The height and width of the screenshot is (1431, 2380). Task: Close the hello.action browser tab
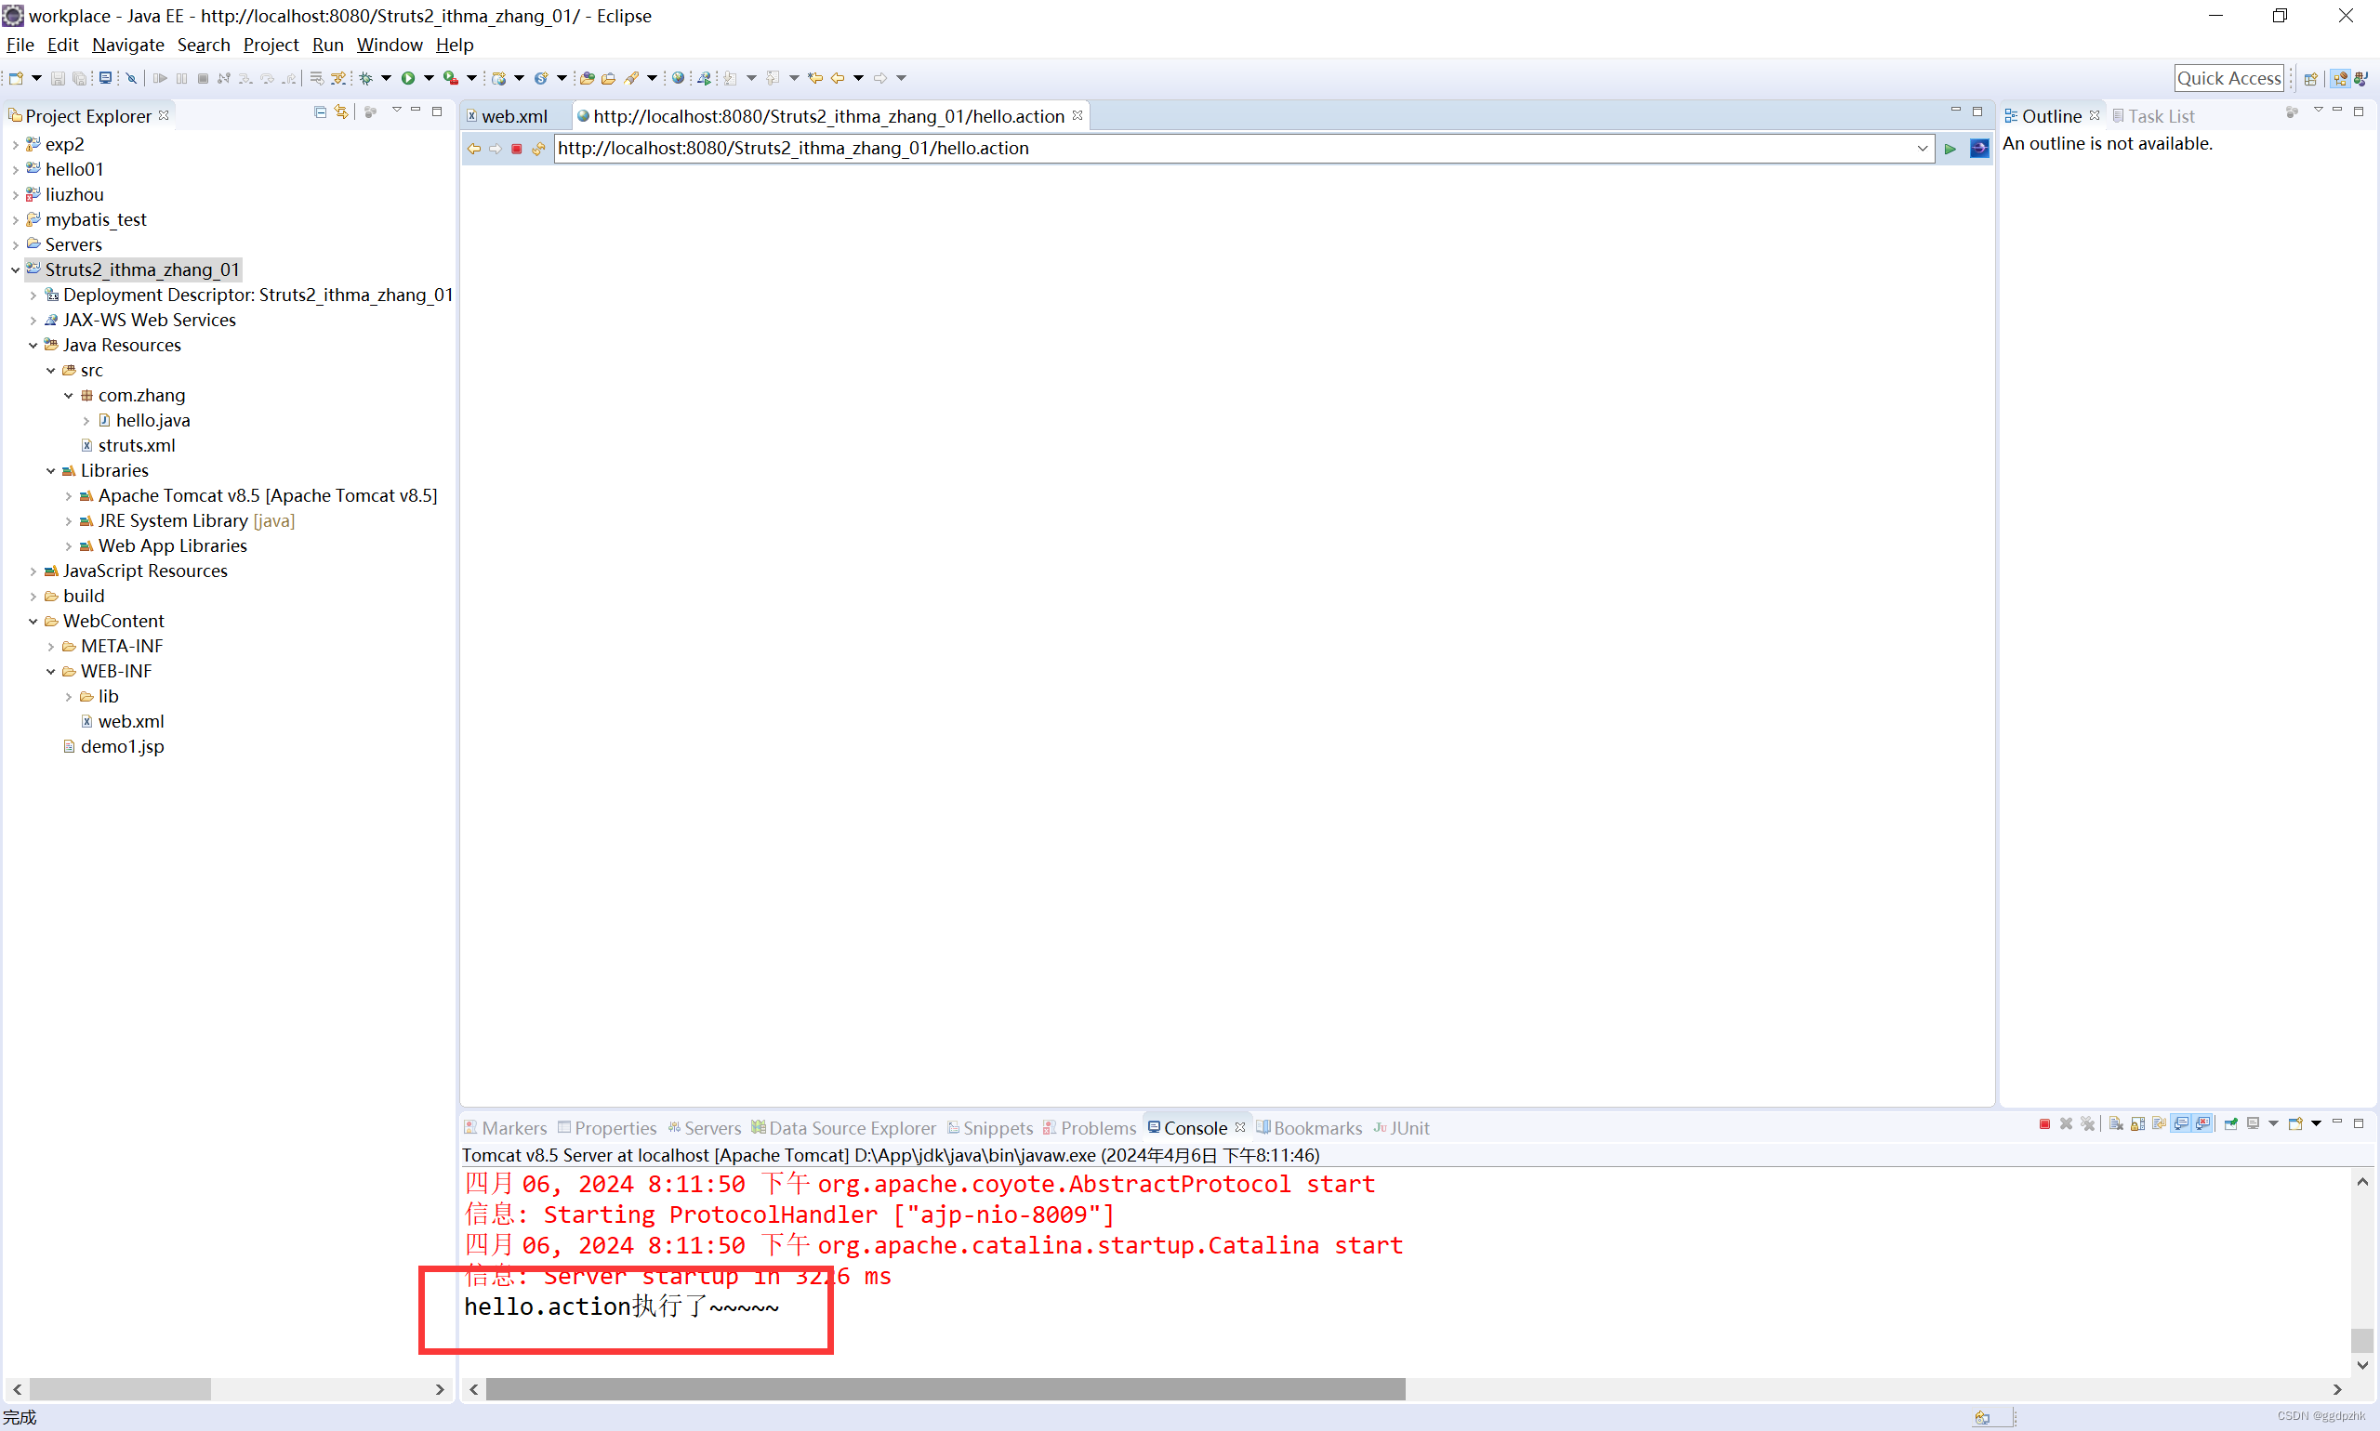(x=1078, y=116)
